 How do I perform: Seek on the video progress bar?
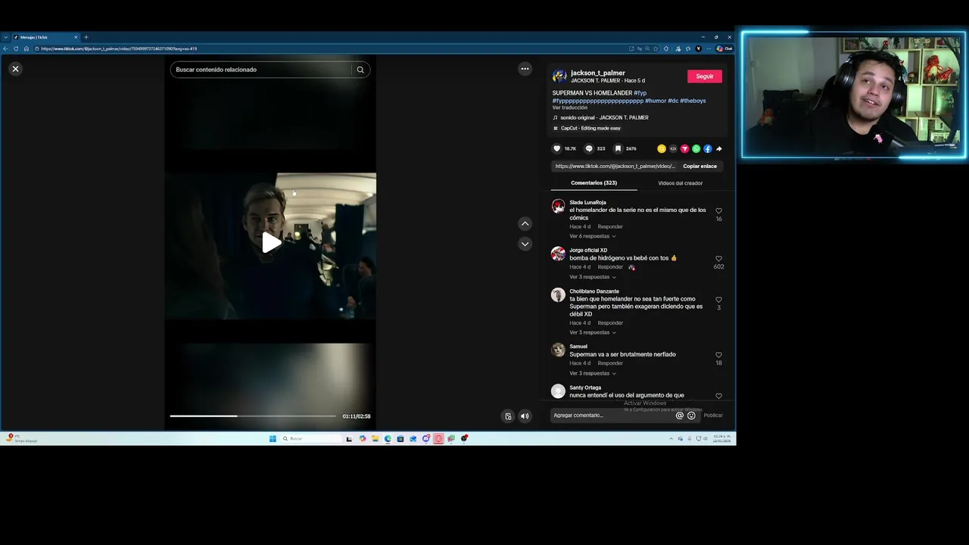click(x=253, y=416)
